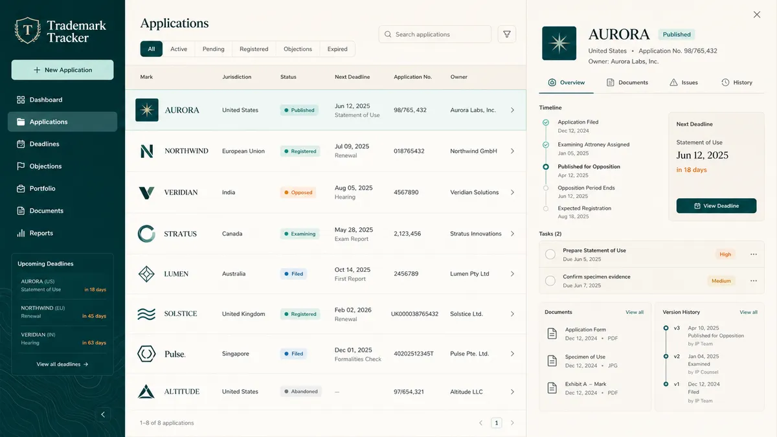
Task: Open the Documents tab in detail panel
Action: coord(627,82)
